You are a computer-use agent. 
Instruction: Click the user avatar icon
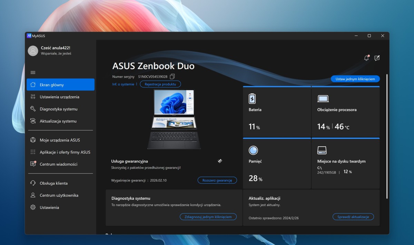click(x=33, y=51)
